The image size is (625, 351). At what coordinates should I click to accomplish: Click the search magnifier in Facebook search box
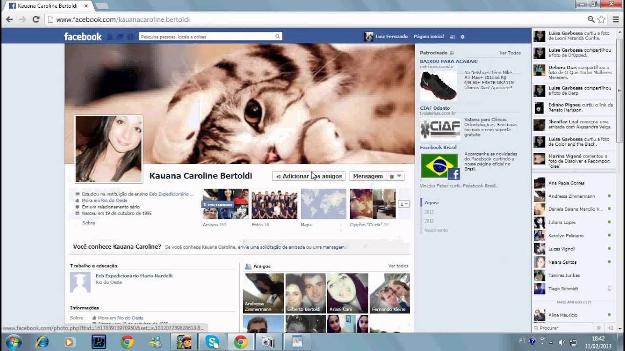pos(277,37)
